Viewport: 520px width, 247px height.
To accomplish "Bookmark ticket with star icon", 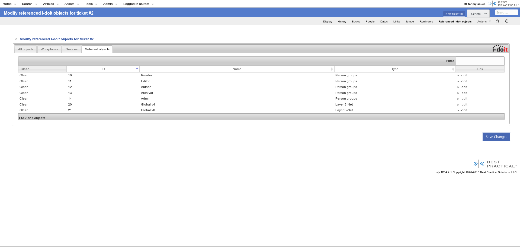I will (497, 21).
